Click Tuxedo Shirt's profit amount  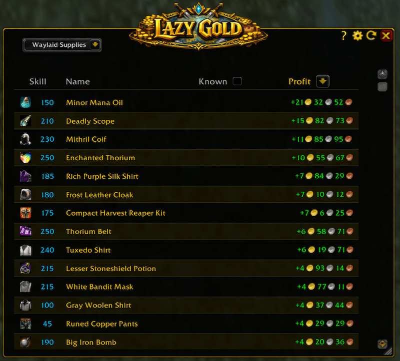point(325,250)
